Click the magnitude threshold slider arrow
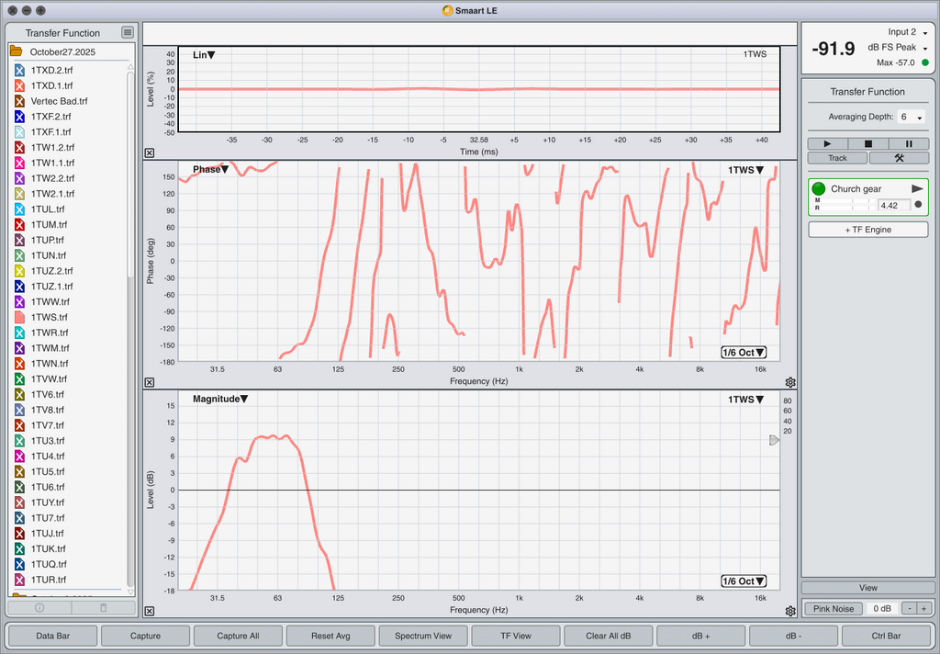Screen dimensions: 940x654 (774, 440)
